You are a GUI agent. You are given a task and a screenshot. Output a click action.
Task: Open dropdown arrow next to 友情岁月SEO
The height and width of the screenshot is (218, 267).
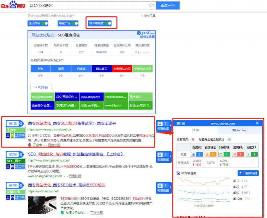tap(86, 213)
